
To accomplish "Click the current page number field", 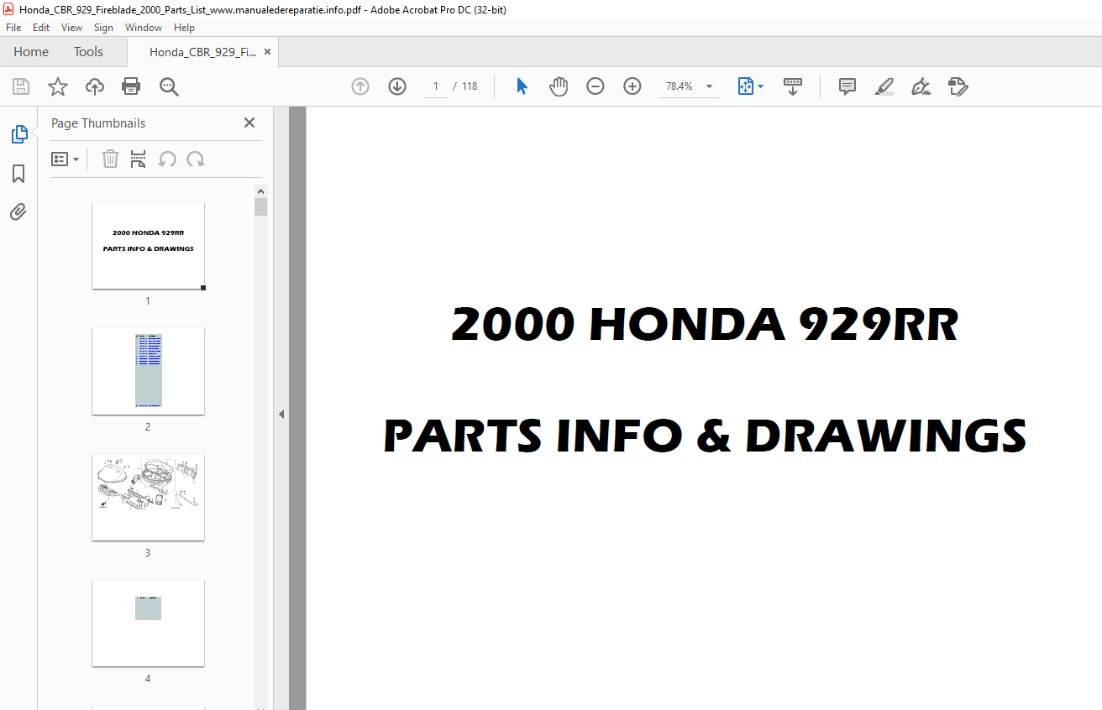I will (436, 86).
